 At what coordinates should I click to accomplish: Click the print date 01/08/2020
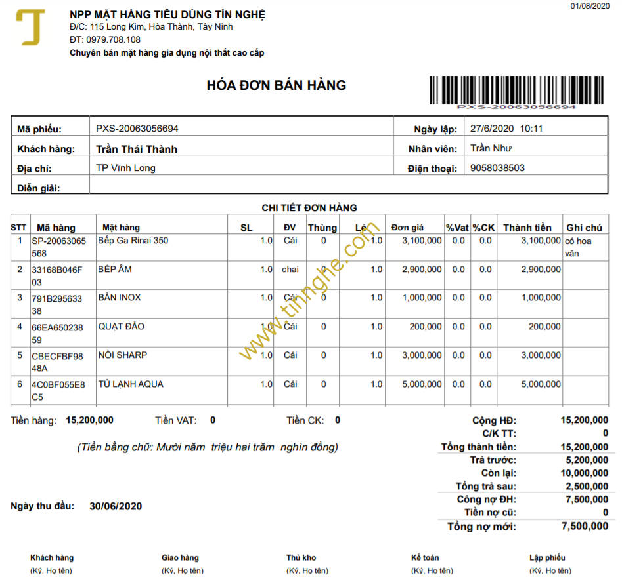[590, 5]
